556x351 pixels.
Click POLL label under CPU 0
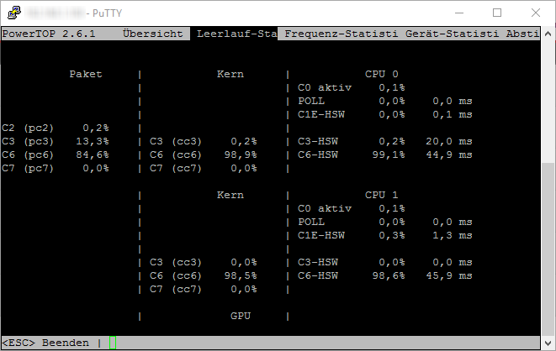[311, 101]
